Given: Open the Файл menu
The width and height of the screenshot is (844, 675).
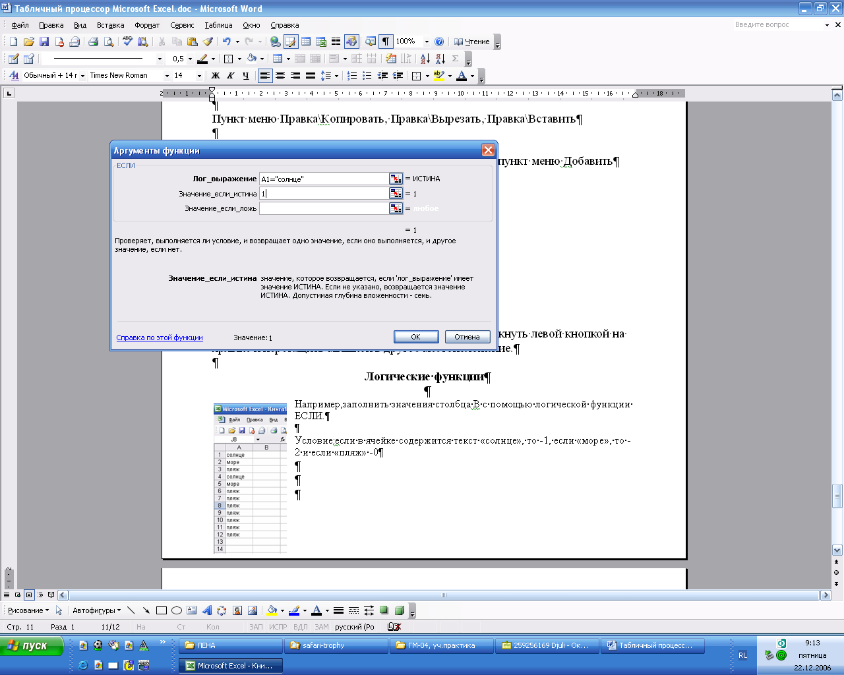Looking at the screenshot, I should pos(20,25).
